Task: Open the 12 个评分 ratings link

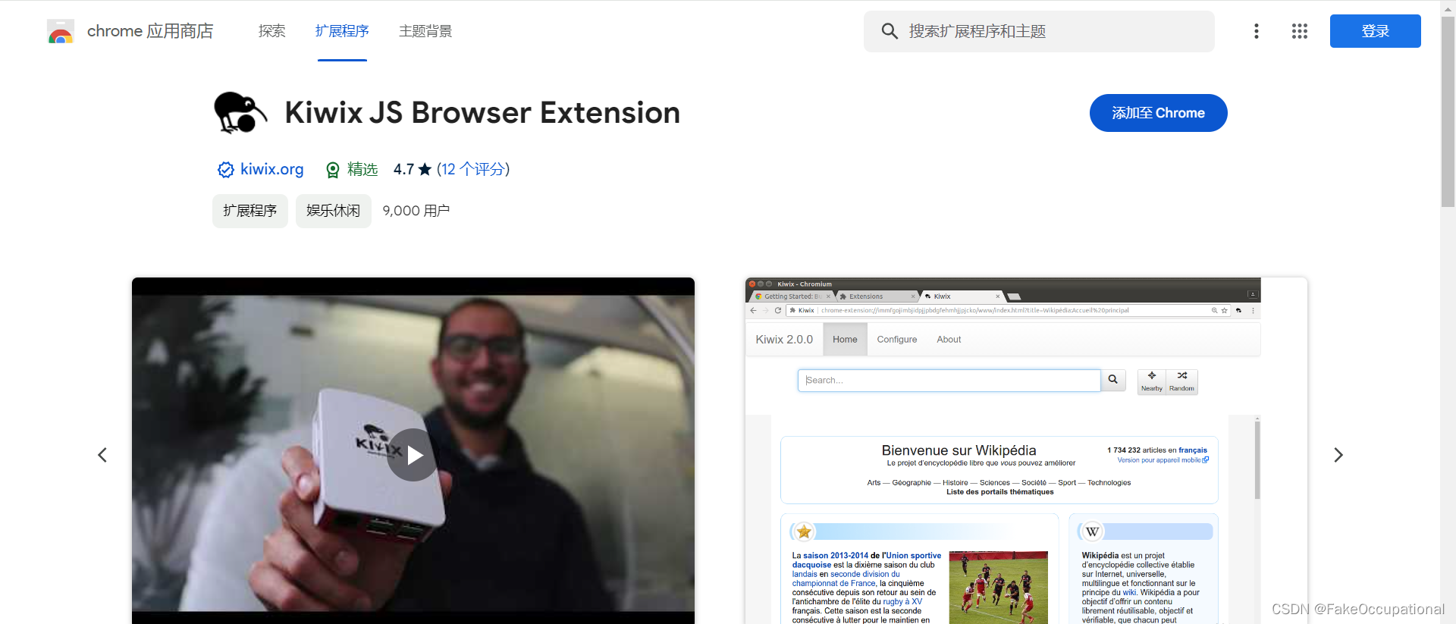Action: [x=473, y=169]
